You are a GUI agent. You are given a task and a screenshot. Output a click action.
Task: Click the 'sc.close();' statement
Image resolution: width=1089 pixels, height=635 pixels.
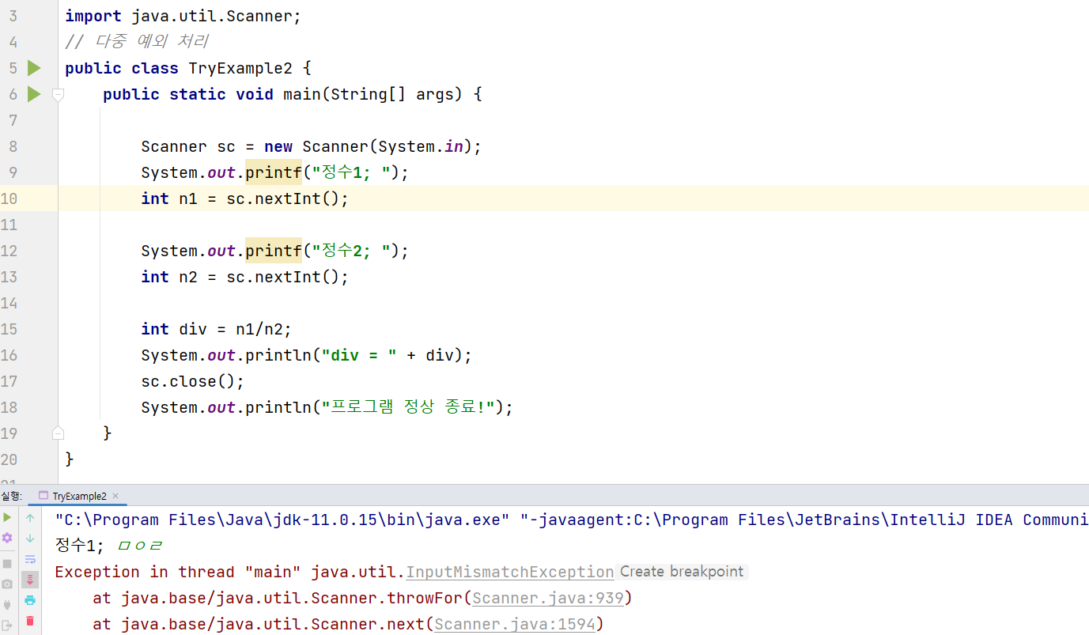click(192, 381)
